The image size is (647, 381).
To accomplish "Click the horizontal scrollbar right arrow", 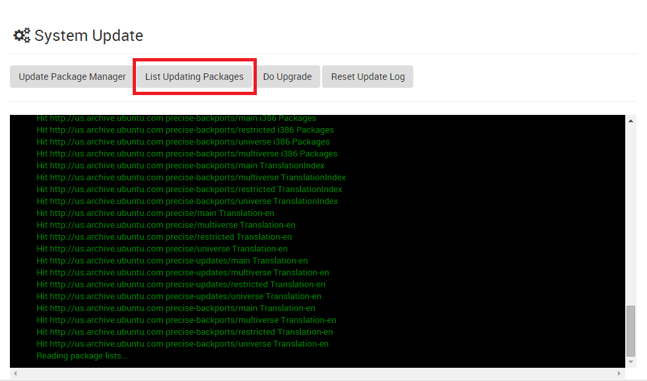I will [x=619, y=373].
